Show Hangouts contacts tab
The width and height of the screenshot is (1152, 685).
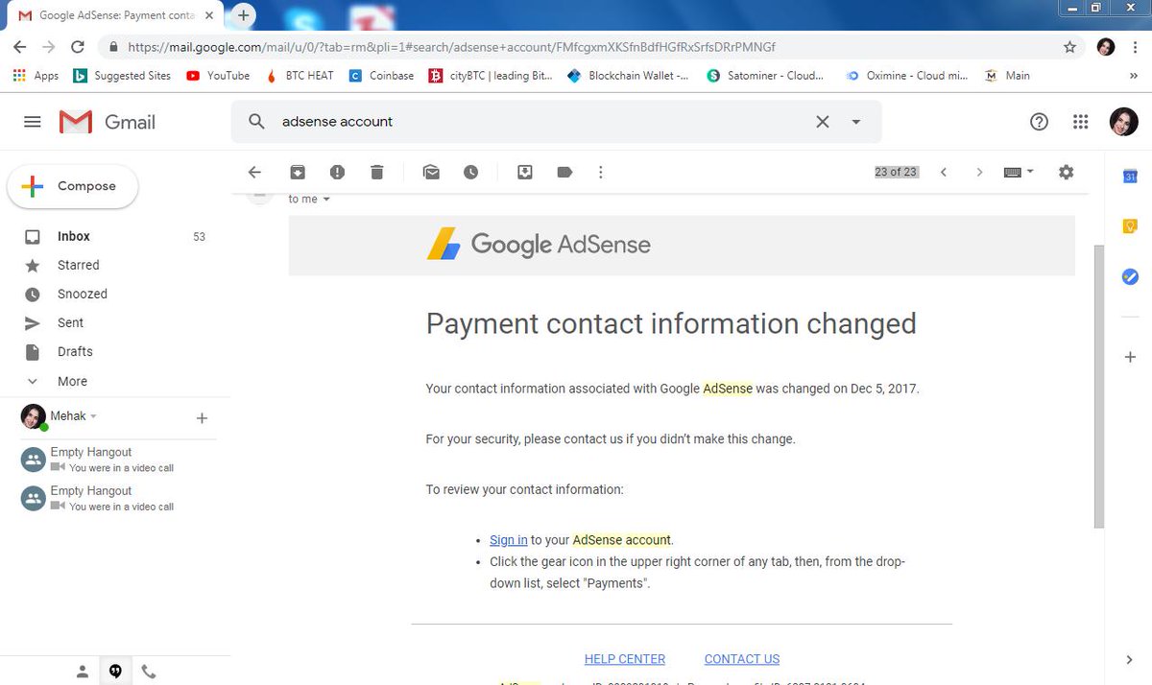(83, 672)
